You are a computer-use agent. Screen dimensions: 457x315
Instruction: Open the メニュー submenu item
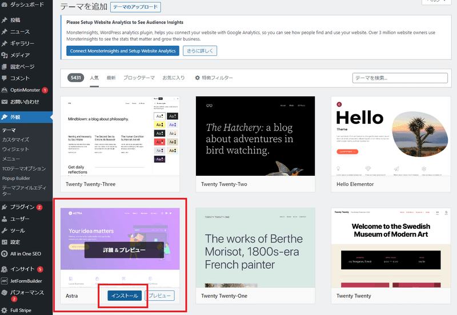(11, 159)
